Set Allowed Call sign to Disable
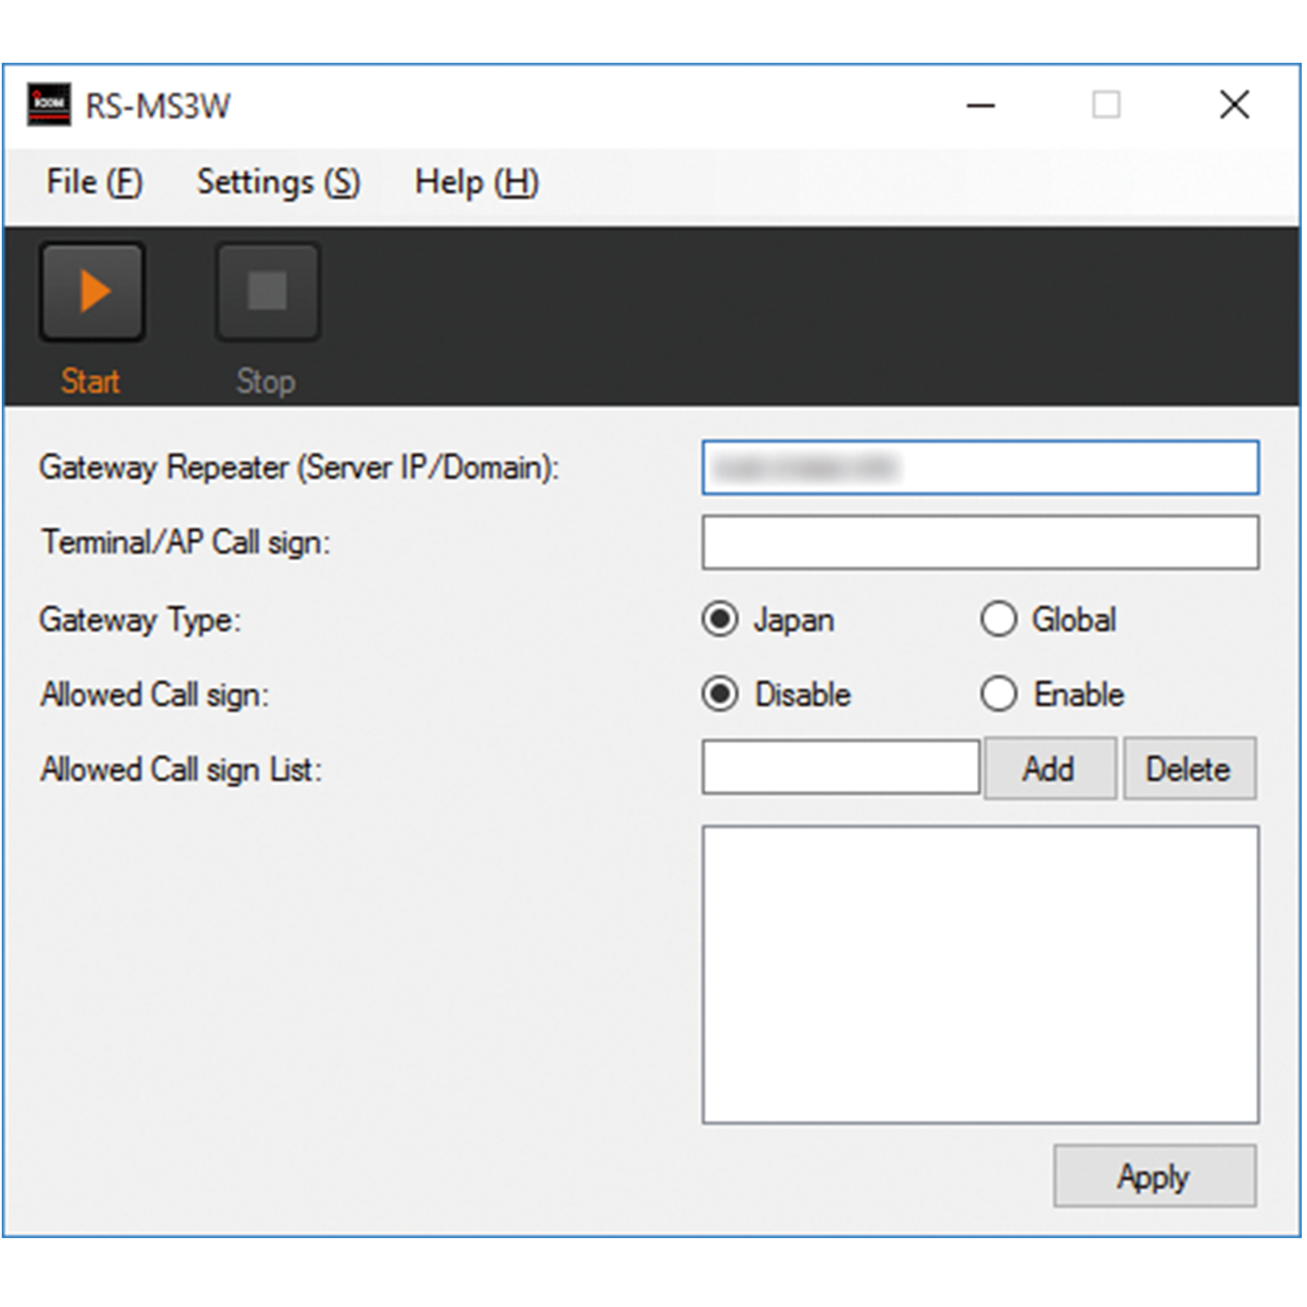 coord(721,694)
